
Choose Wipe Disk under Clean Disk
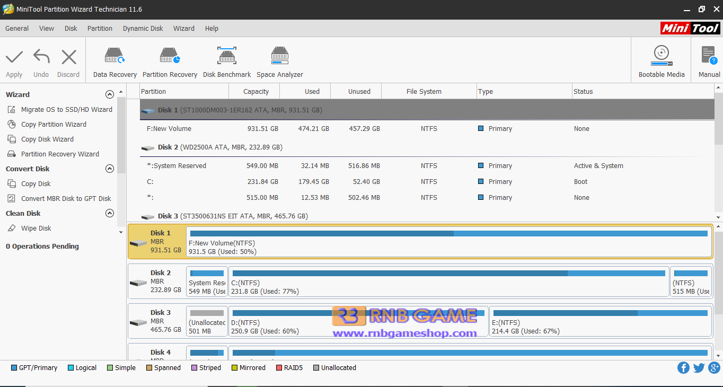coord(36,228)
